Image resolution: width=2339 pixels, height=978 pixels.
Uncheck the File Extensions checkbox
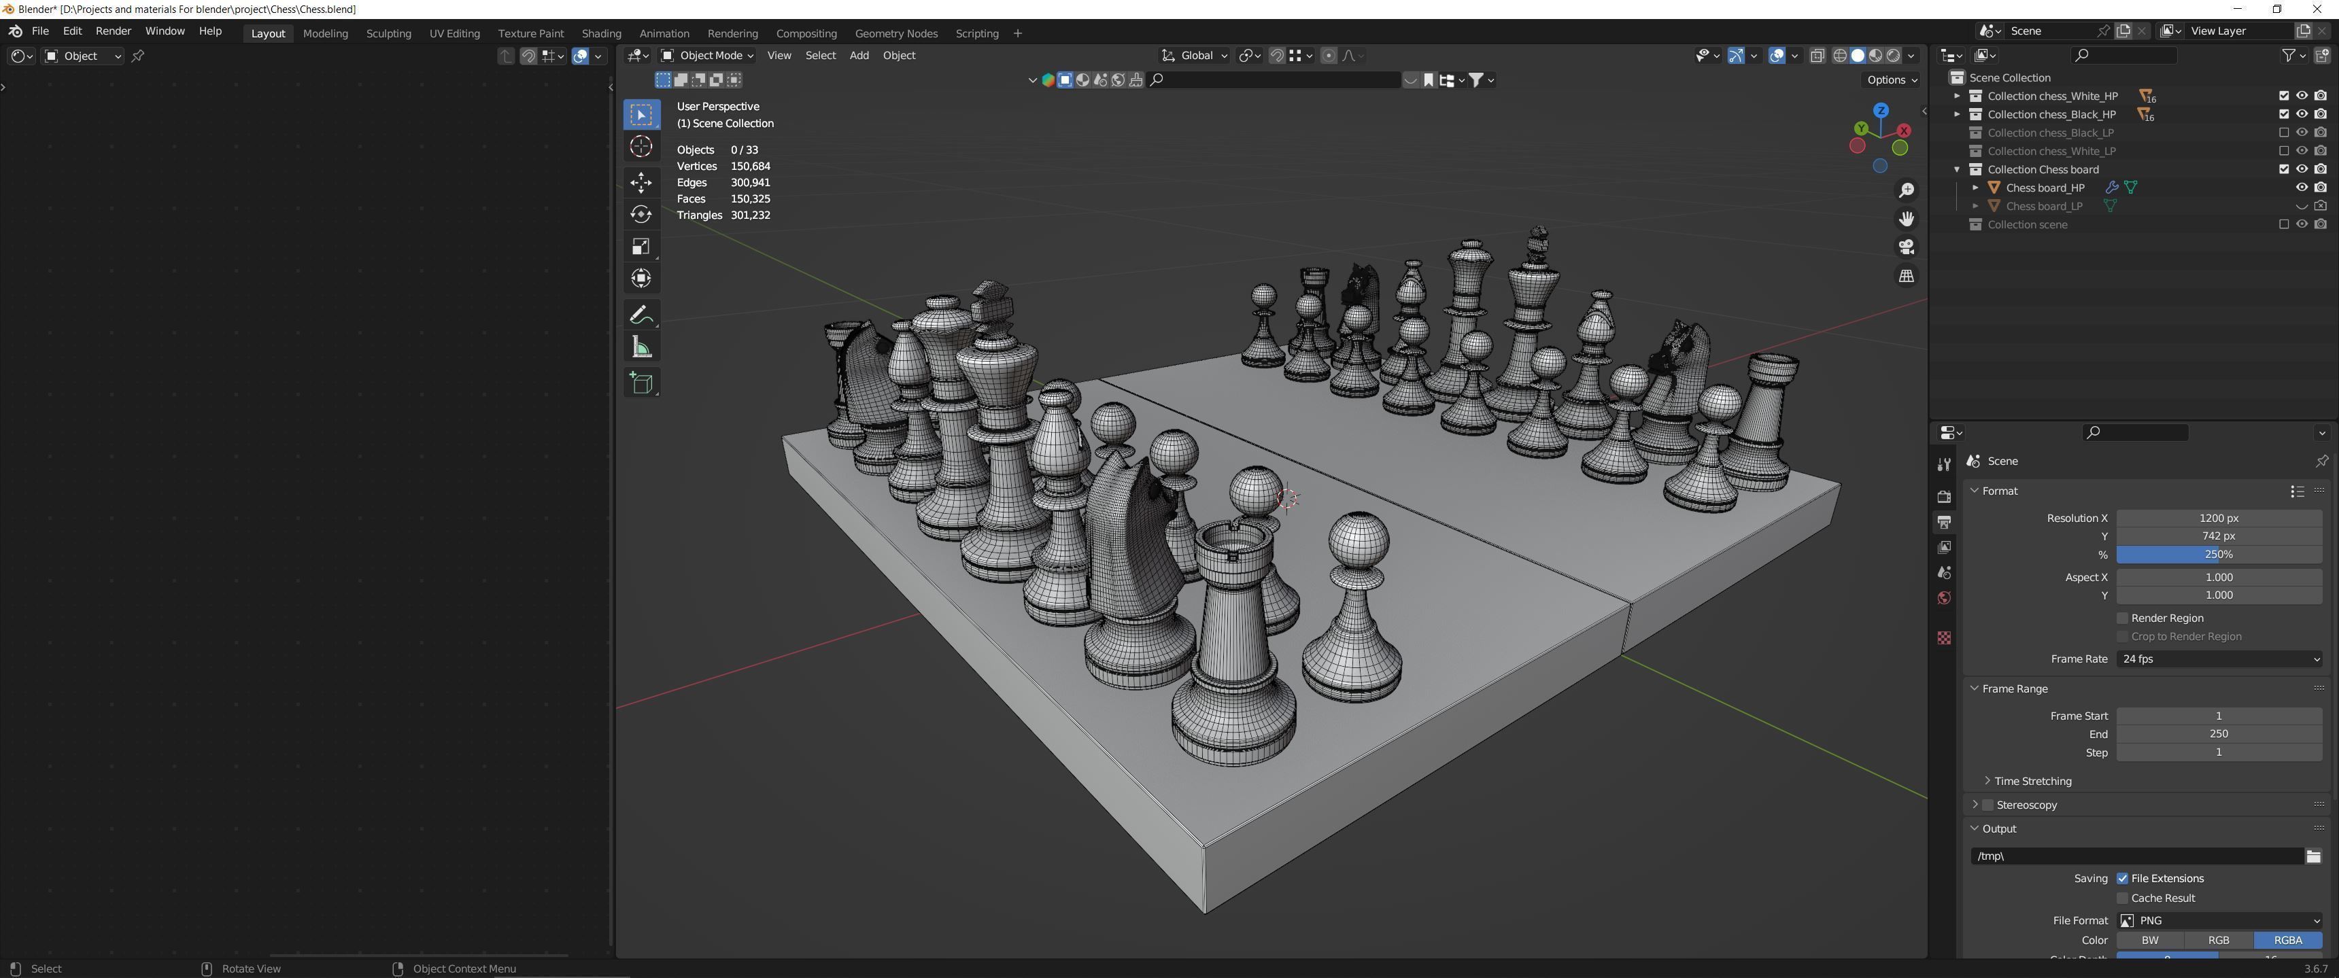click(2122, 878)
